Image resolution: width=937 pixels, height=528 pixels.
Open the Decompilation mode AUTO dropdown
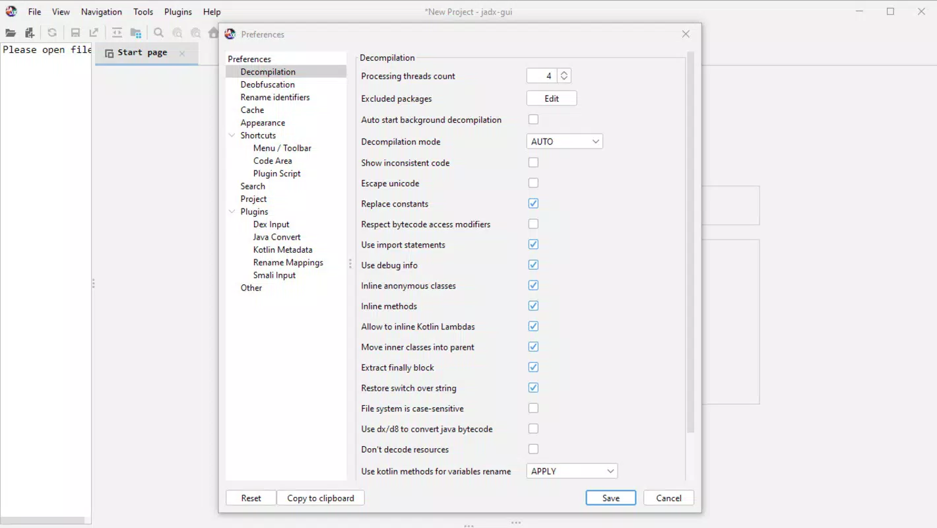[x=565, y=141]
